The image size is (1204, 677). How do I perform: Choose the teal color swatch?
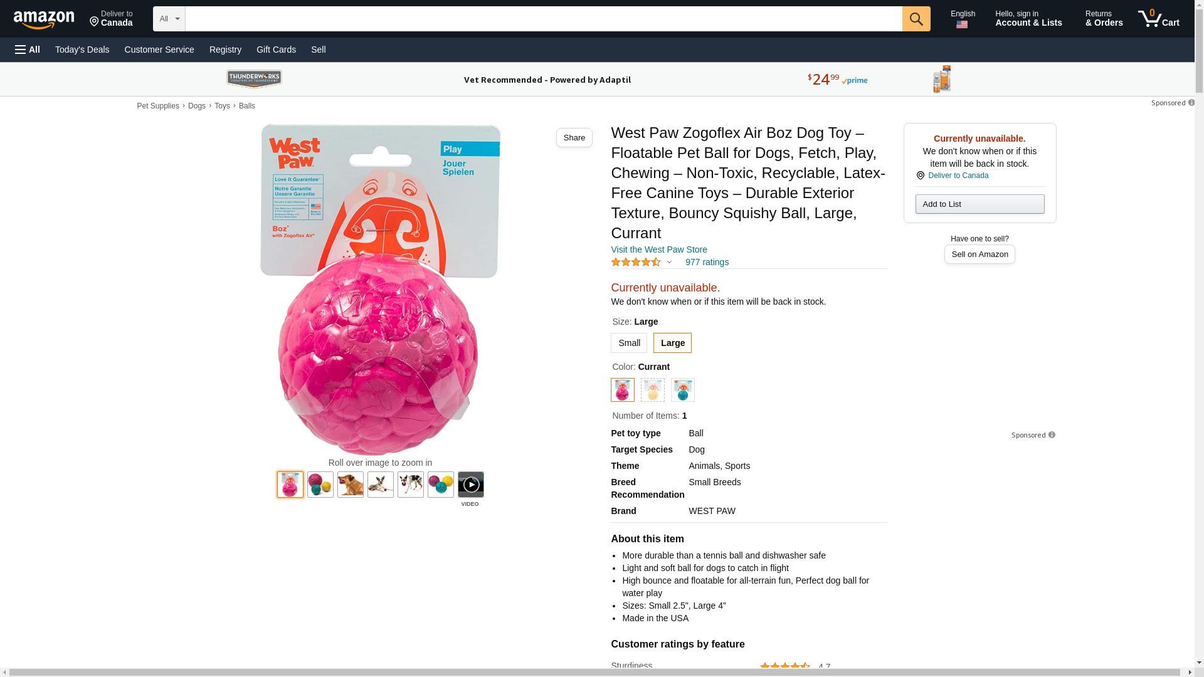click(683, 390)
